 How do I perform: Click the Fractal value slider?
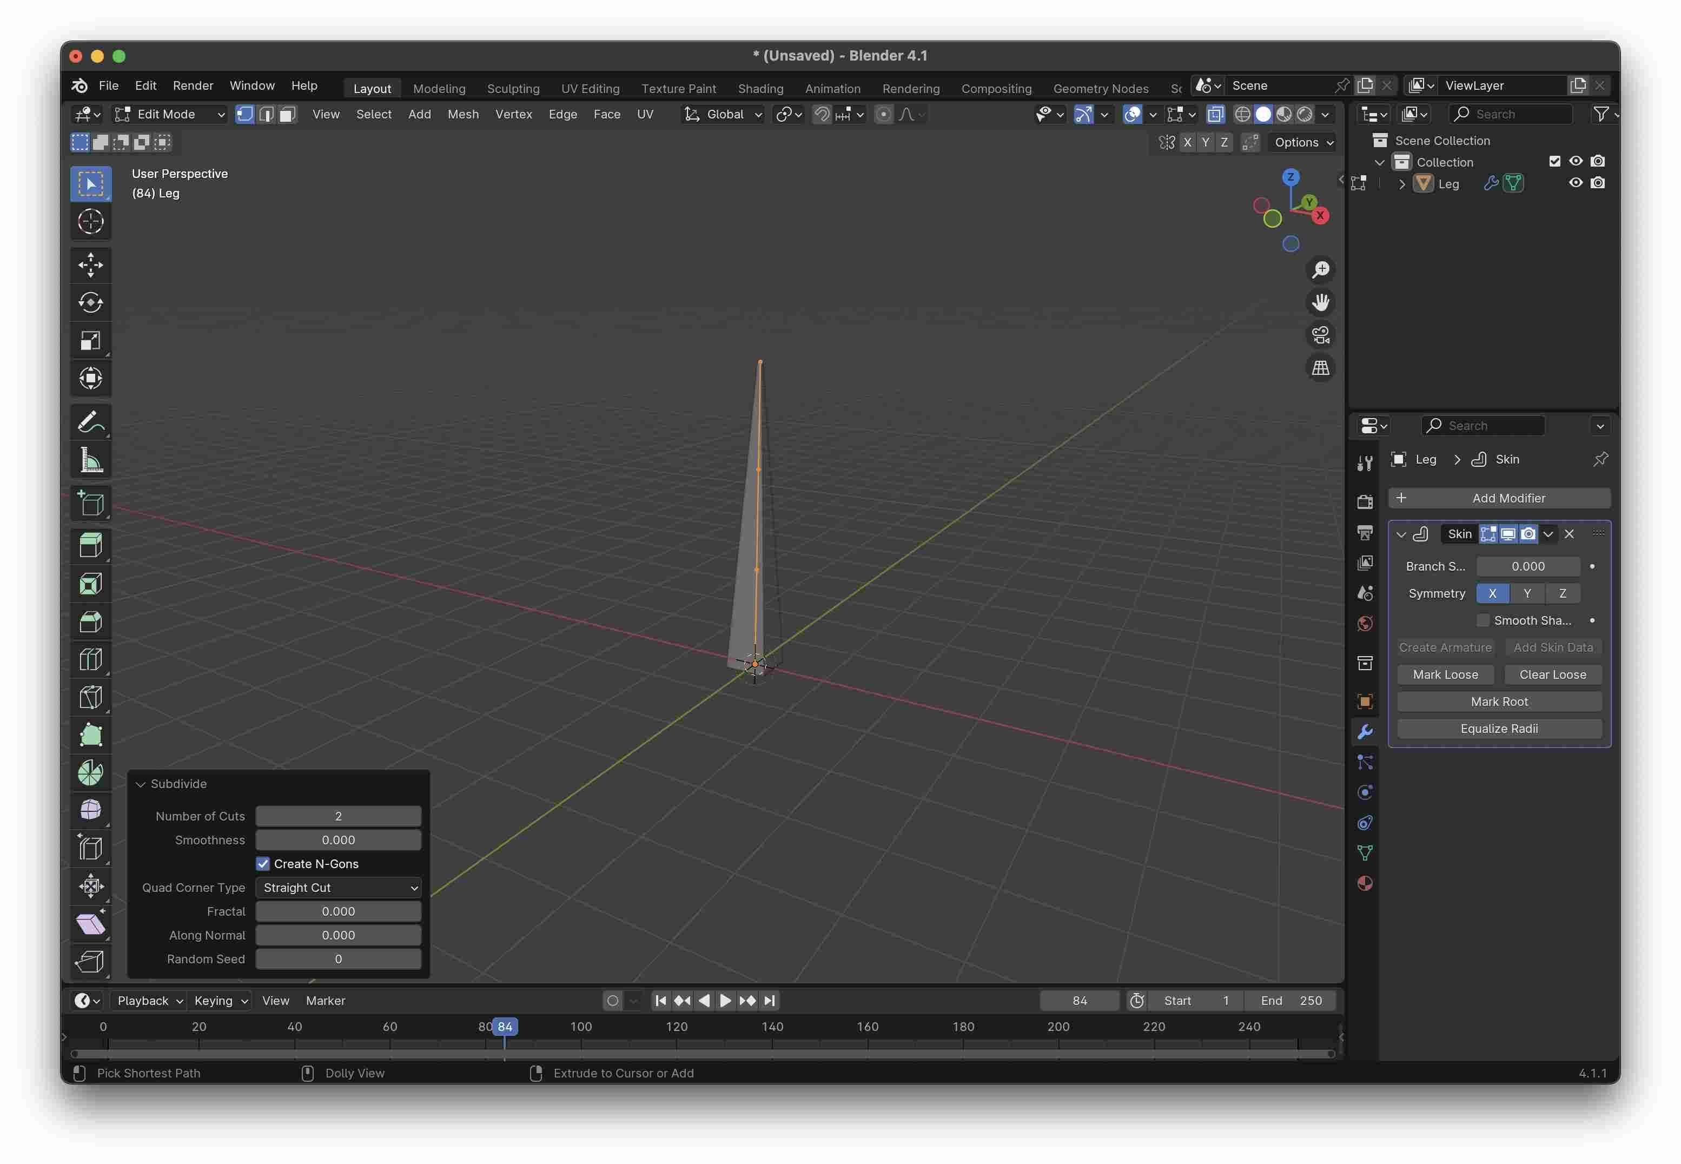(x=339, y=911)
